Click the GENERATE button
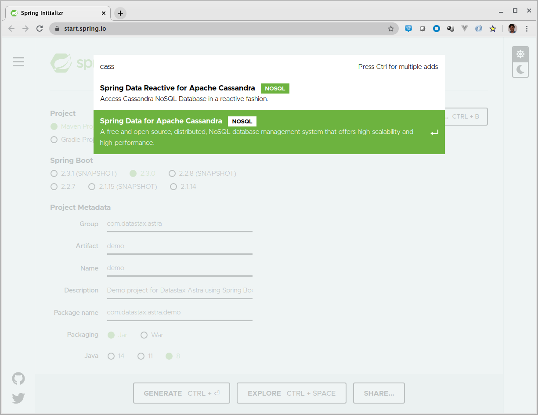This screenshot has height=415, width=538. (181, 393)
